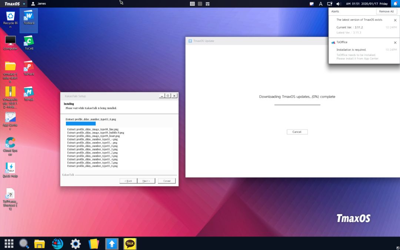Open KakaoTalk from the taskbar
Screen dimensions: 400x250
tap(130, 243)
